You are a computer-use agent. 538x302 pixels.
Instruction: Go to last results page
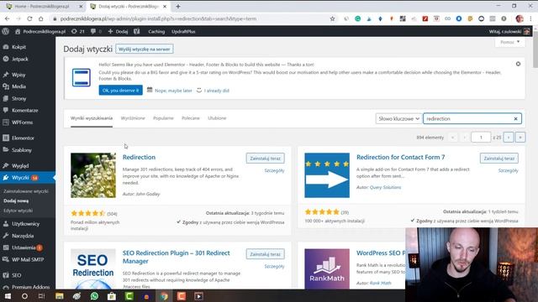(x=520, y=138)
